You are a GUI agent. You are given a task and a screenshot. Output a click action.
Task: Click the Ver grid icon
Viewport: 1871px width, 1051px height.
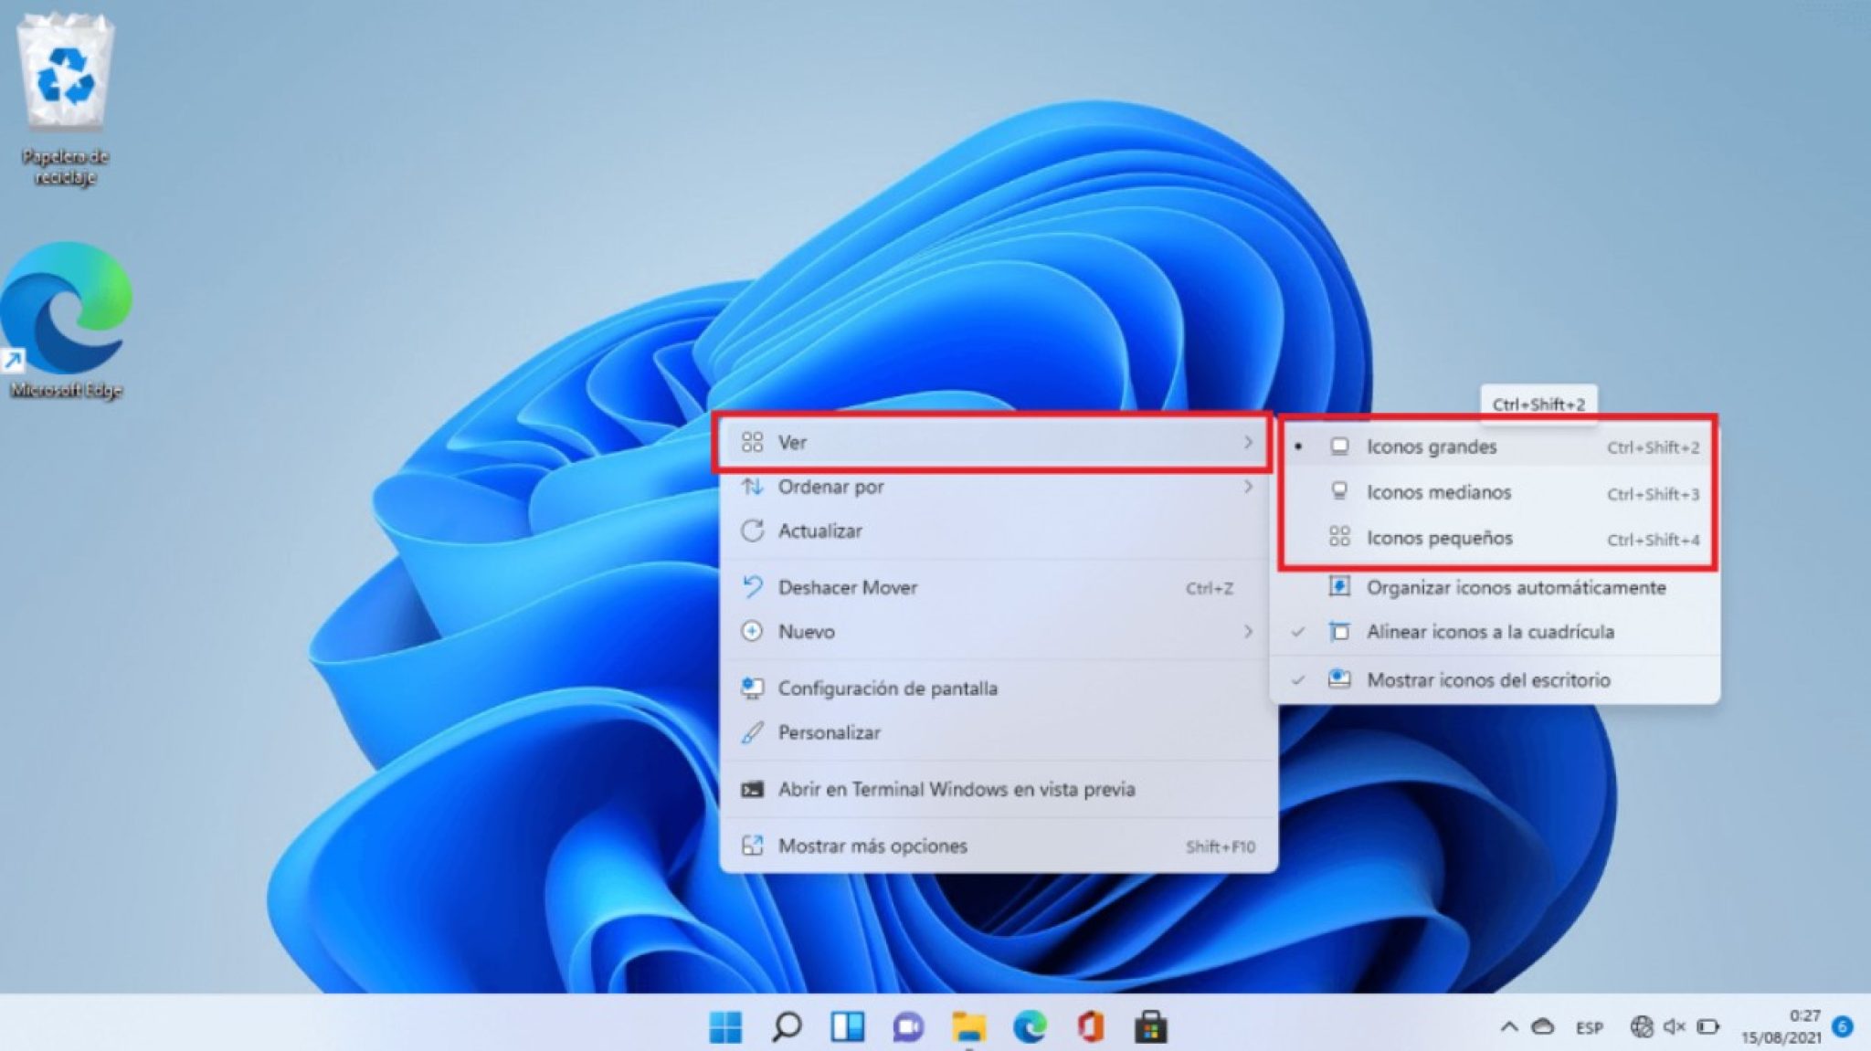click(752, 443)
